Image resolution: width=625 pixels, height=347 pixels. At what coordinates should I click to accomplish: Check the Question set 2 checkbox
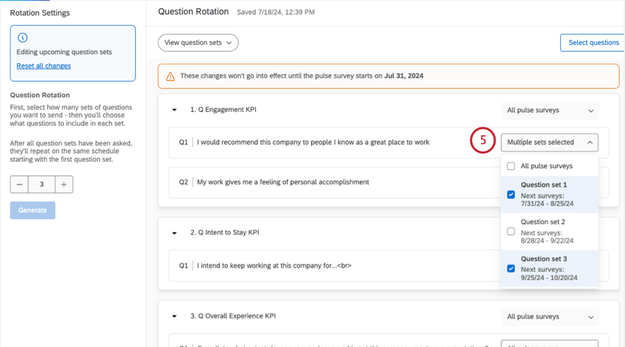click(511, 231)
